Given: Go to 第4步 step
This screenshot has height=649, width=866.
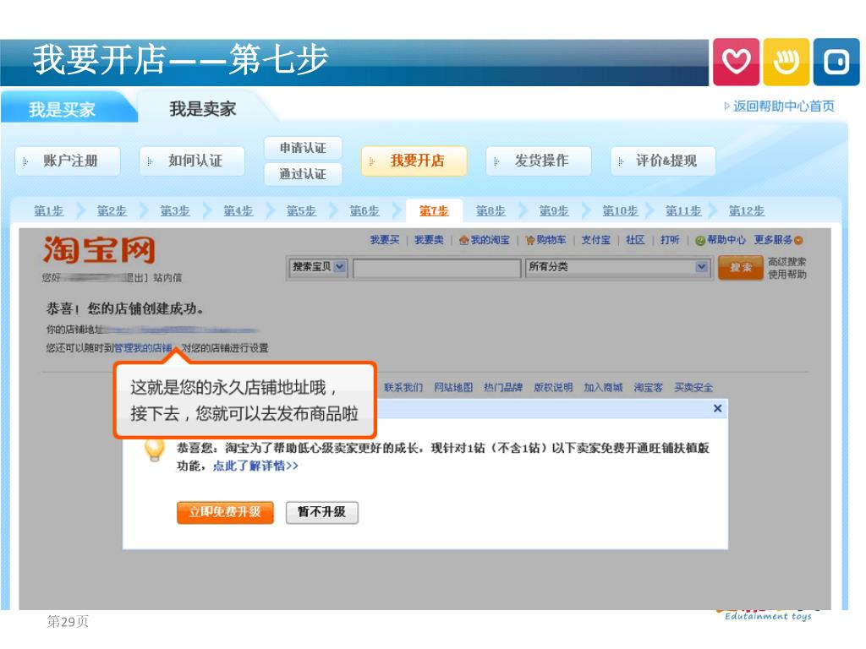Looking at the screenshot, I should click(x=238, y=210).
